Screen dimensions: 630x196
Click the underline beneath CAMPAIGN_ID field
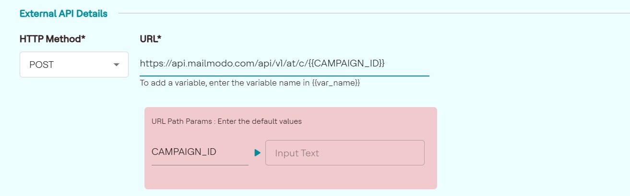point(200,165)
